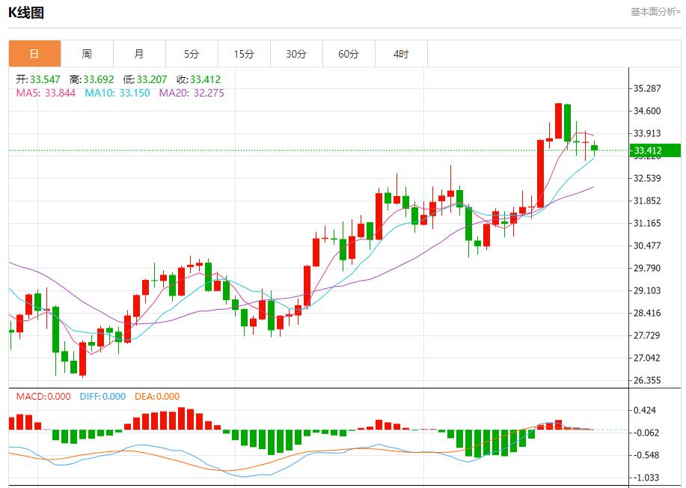Open the 5分 interval tab
686x488 pixels.
coord(192,54)
